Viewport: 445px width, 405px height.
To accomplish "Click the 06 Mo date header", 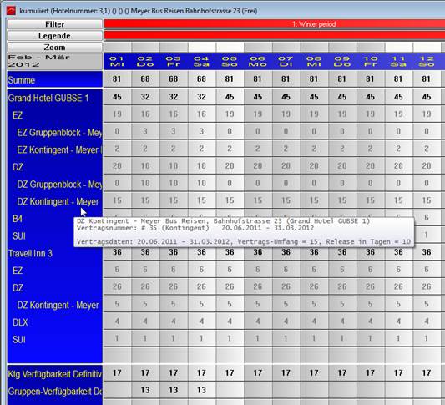I will [258, 61].
